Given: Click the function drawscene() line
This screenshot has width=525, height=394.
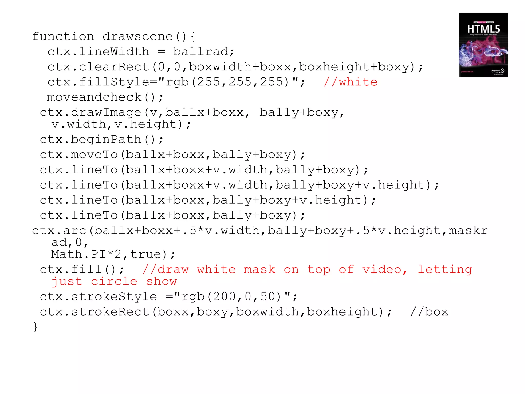Looking at the screenshot, I should [x=114, y=36].
